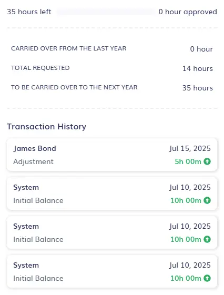Select the James Bond name in transaction history
The width and height of the screenshot is (224, 295).
tap(35, 148)
